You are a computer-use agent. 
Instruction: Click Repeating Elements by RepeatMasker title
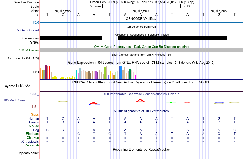141,149
